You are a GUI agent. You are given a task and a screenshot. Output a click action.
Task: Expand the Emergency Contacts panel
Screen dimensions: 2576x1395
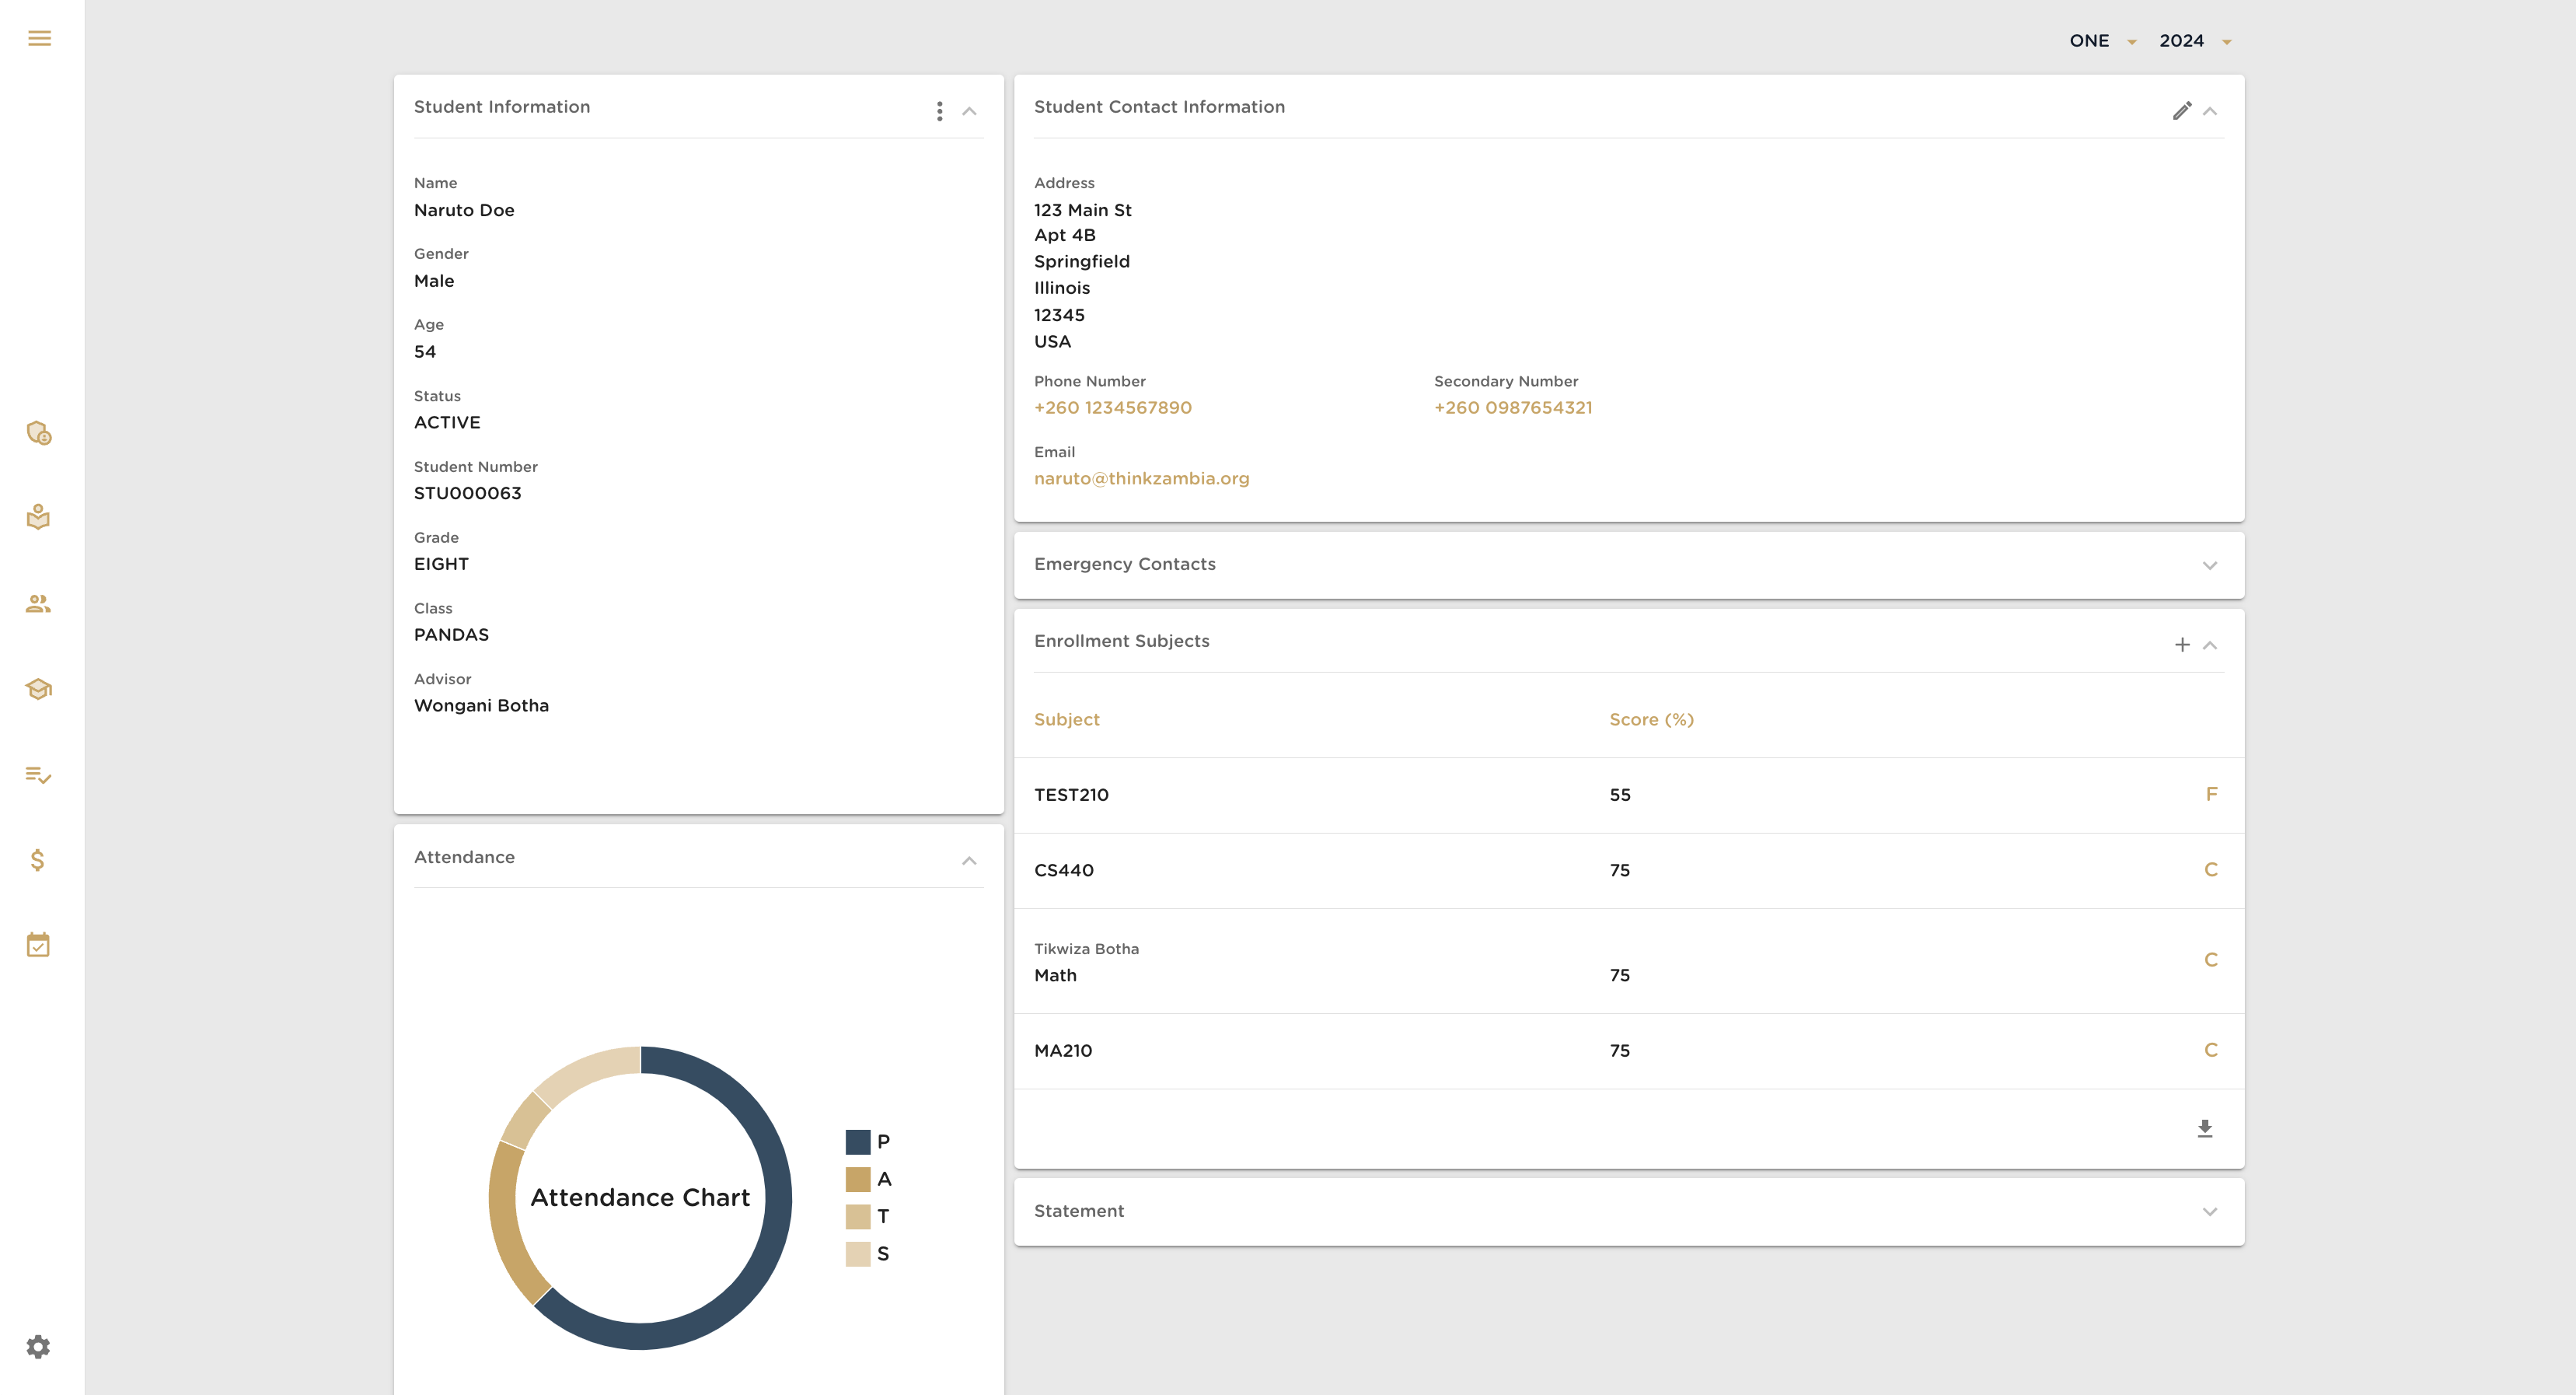click(x=2210, y=565)
